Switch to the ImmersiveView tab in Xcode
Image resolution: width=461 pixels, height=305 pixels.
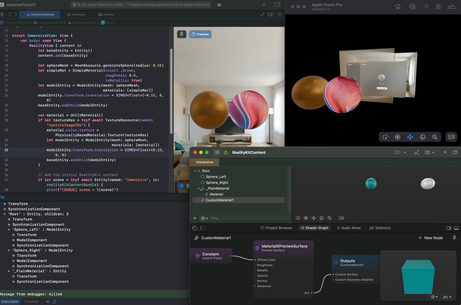click(41, 15)
